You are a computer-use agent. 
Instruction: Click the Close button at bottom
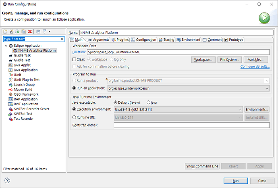262,181
